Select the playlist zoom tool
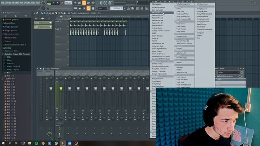The height and width of the screenshot is (146, 260). pyautogui.click(x=62, y=13)
